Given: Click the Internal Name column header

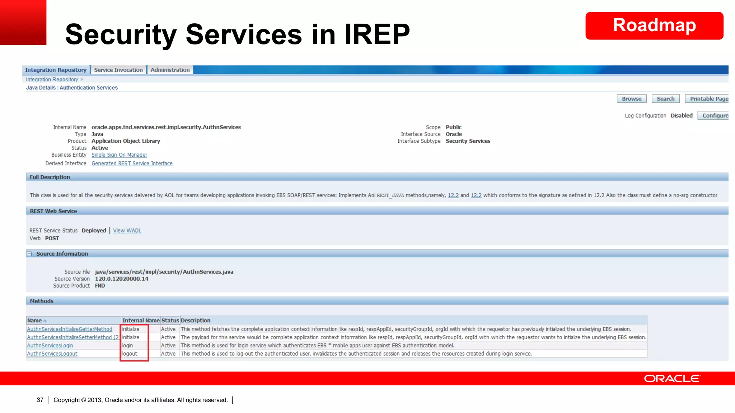Looking at the screenshot, I should tap(141, 321).
